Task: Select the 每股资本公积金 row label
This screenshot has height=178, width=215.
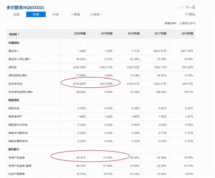Action: point(18,125)
